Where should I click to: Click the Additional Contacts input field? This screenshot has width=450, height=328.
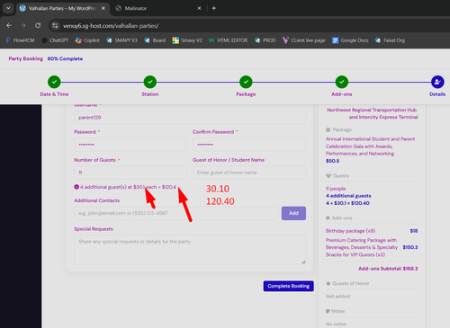(176, 213)
